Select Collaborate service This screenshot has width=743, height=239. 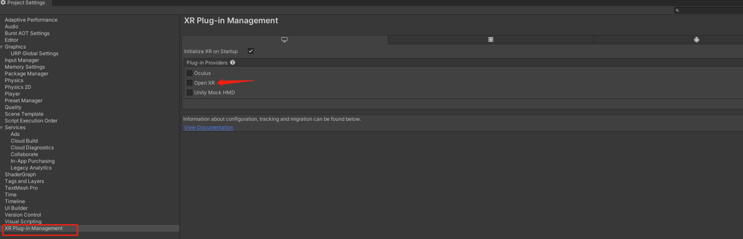tap(24, 154)
